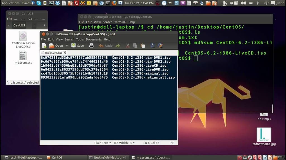286x160 pixels.
Task: Open the Plain Text language dropdown
Action: pos(103,143)
